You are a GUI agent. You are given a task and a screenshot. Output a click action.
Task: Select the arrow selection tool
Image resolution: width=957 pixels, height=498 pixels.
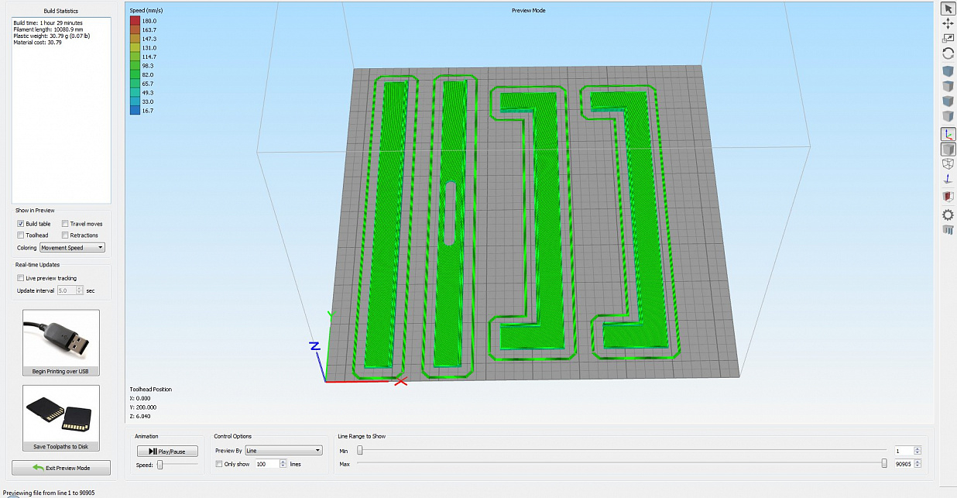[x=948, y=9]
